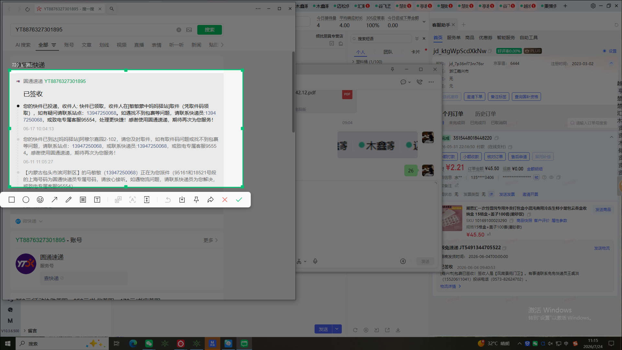
Task: Open the chat message options bubble icon
Action: (x=403, y=82)
